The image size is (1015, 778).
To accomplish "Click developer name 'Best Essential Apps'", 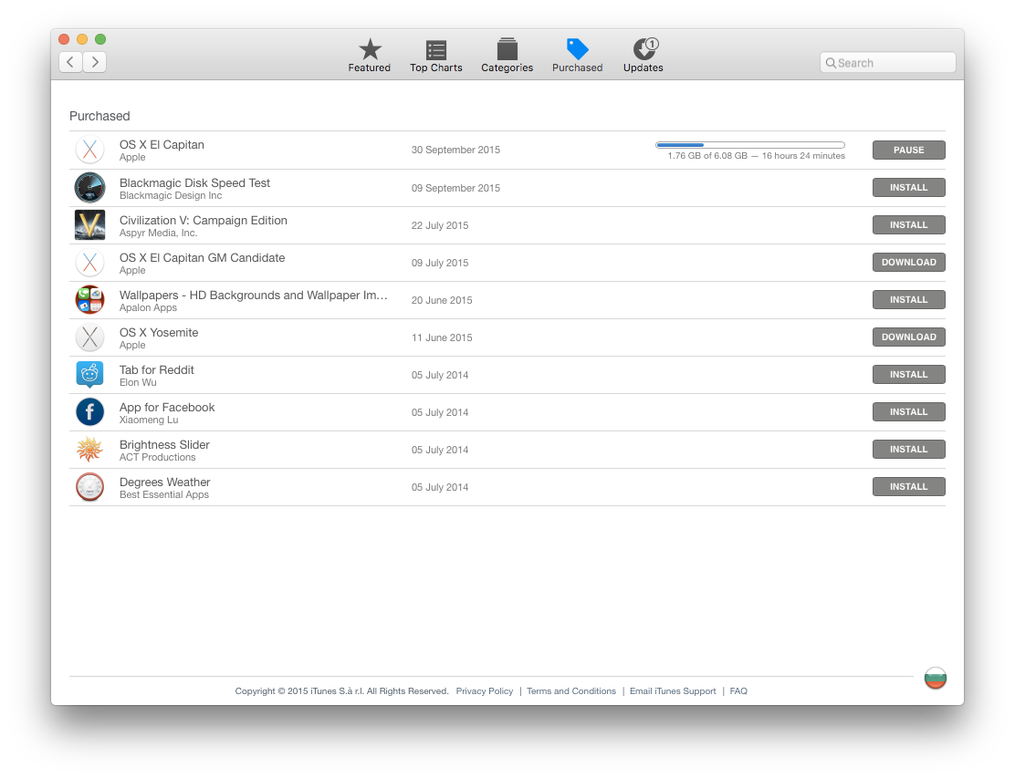I will [x=164, y=494].
